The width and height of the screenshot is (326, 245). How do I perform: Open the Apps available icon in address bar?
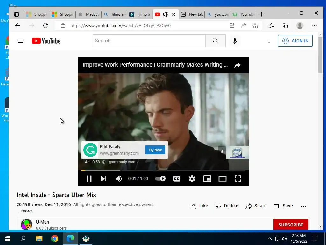[x=232, y=26]
